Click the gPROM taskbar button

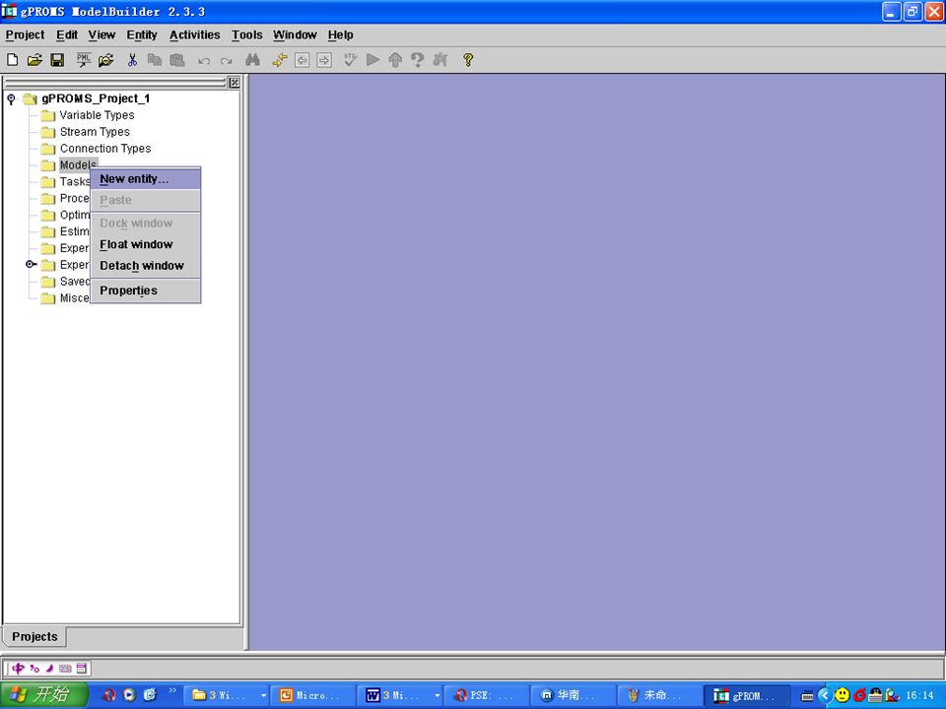point(748,695)
